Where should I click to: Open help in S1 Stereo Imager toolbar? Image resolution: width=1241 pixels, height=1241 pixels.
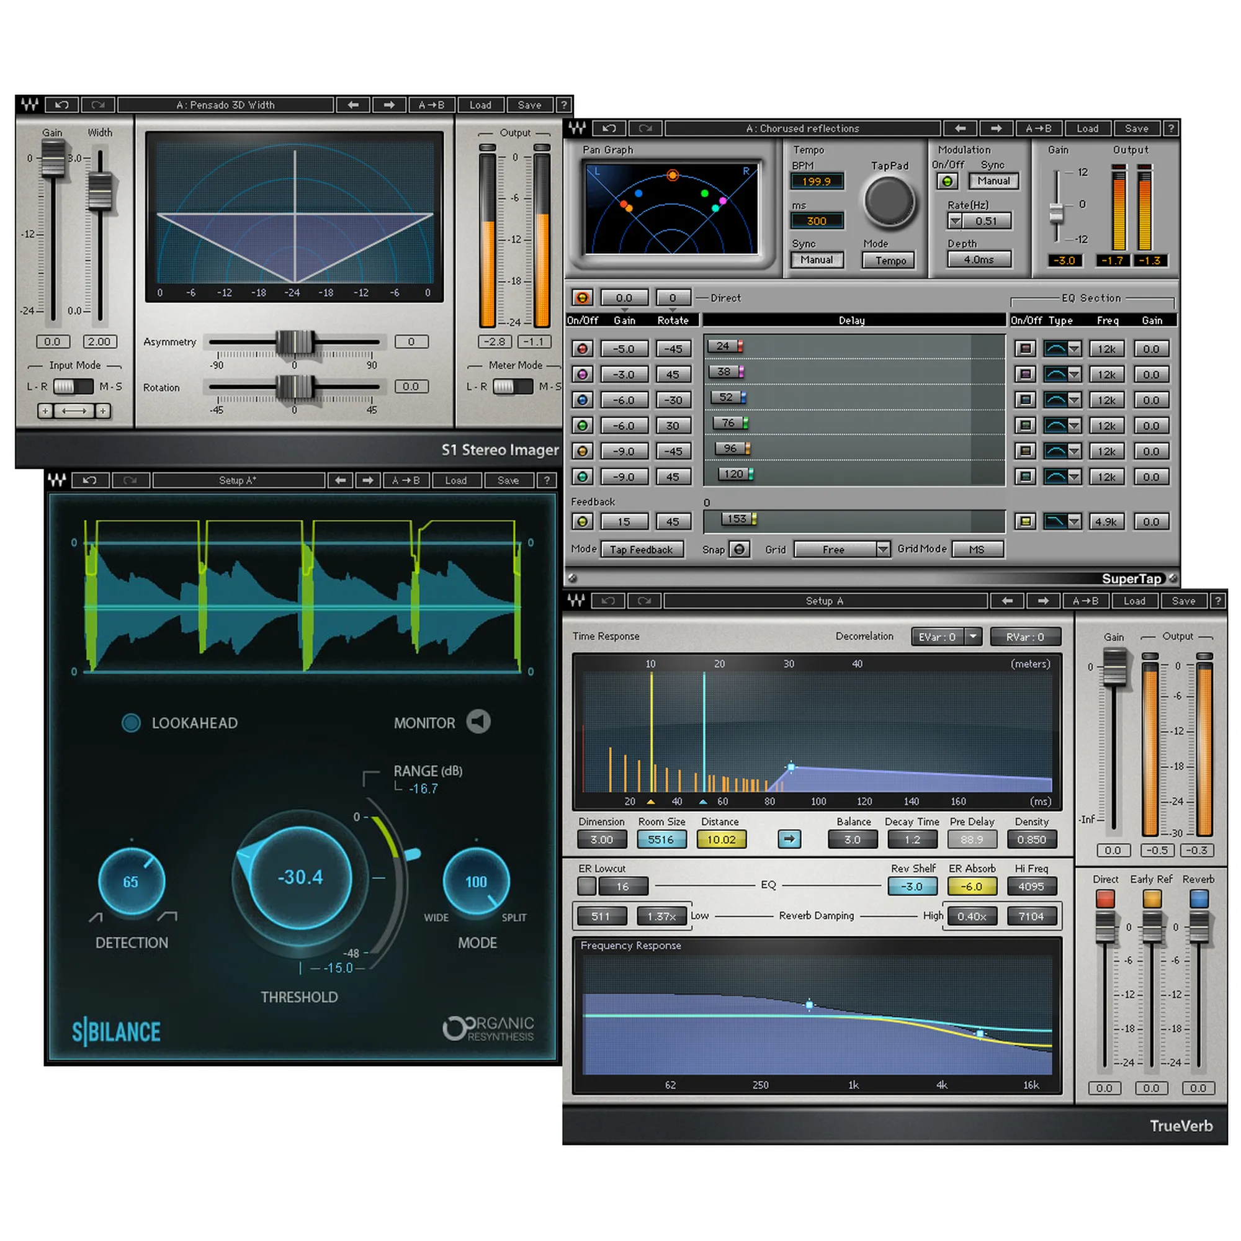563,105
